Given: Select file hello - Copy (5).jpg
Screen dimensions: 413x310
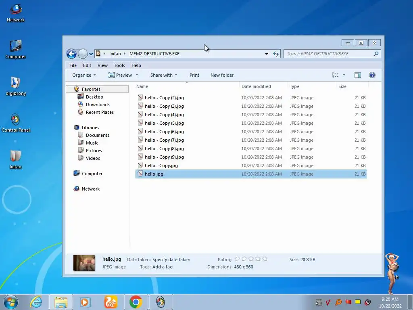Looking at the screenshot, I should [x=251, y=123].
